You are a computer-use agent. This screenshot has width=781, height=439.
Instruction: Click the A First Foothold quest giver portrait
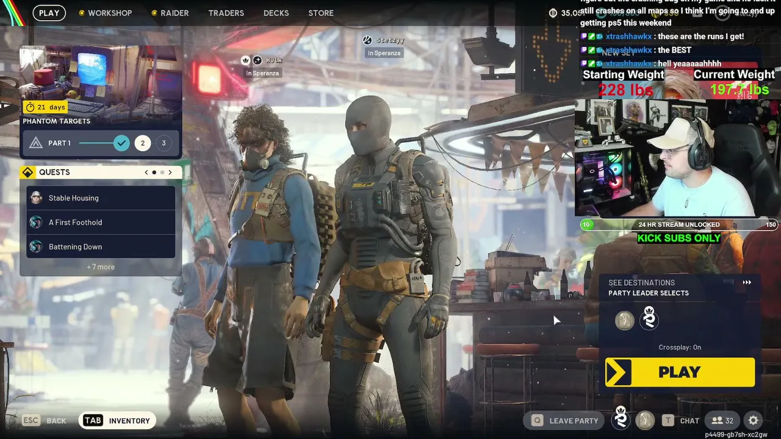point(36,223)
